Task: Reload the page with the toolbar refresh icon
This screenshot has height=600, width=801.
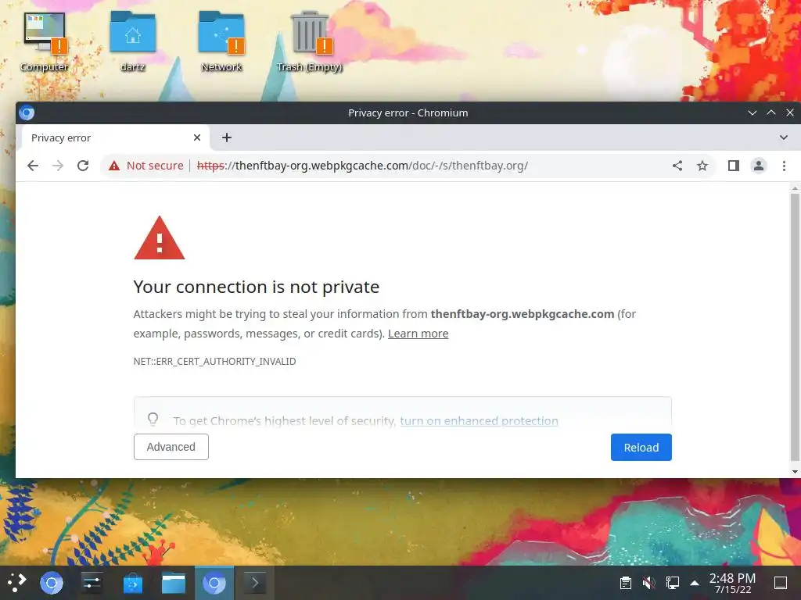Action: 83,166
